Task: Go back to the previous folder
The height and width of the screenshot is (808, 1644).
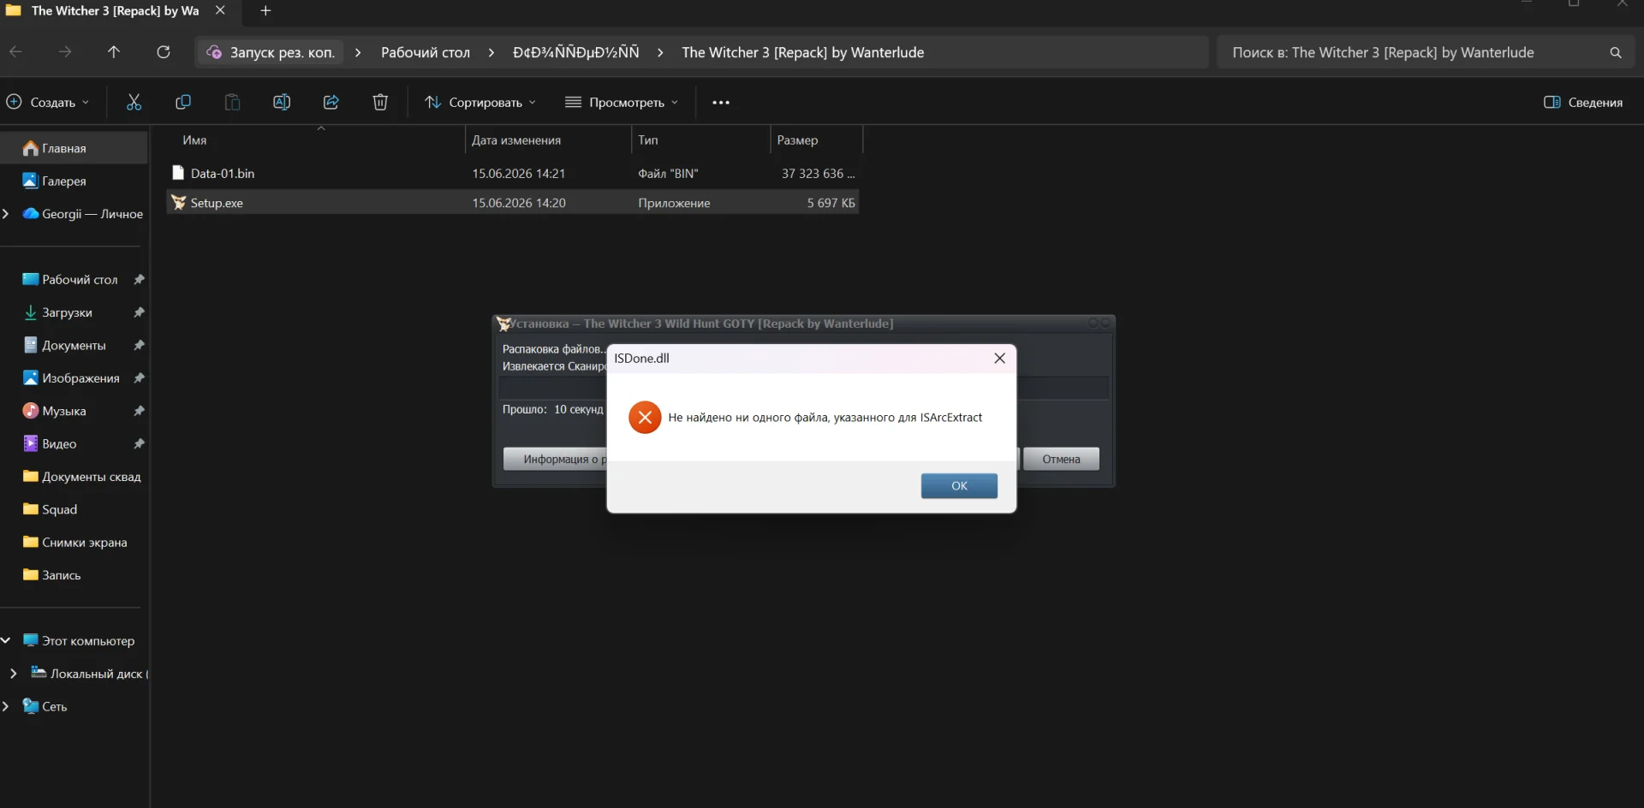Action: coord(16,52)
